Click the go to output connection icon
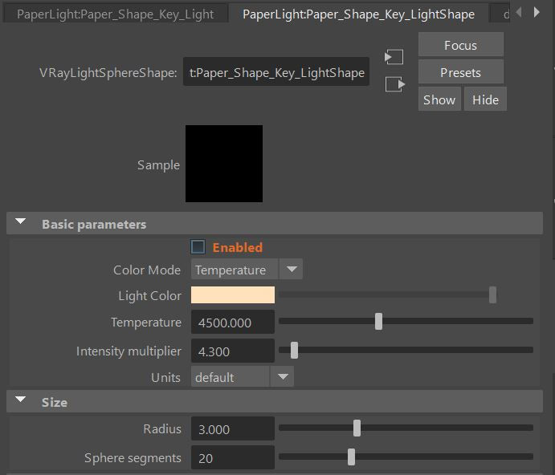Screen dimensions: 555x475 pyautogui.click(x=394, y=84)
